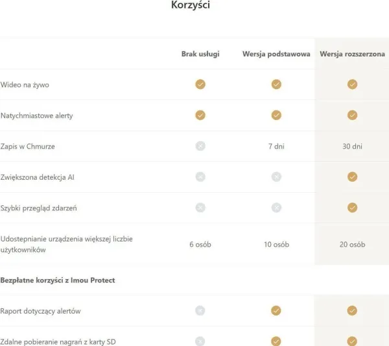Click the grey cross for Zwiększona detekcja AI under Brak usługi
This screenshot has width=389, height=346.
(200, 177)
